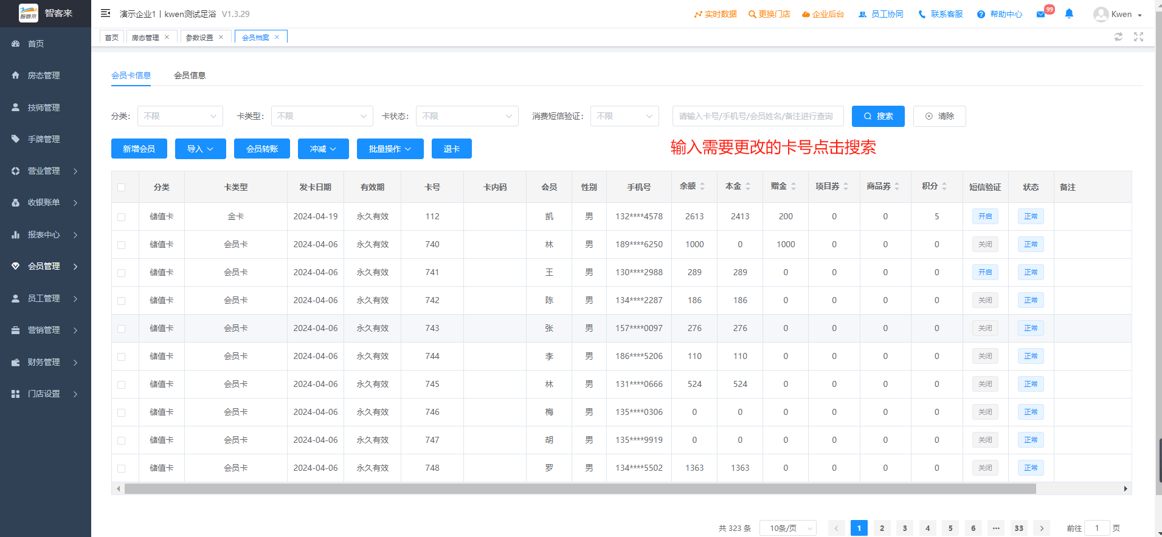
Task: Open the mail messages icon
Action: pyautogui.click(x=1041, y=14)
